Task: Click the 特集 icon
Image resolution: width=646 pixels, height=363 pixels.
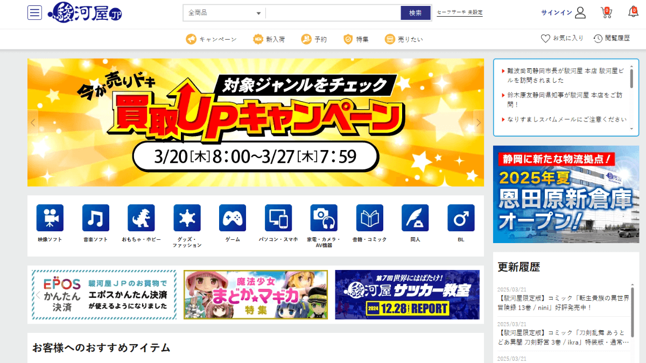Action: coord(348,39)
